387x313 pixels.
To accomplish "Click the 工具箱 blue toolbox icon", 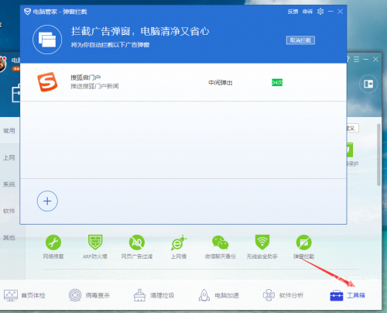I will point(337,295).
